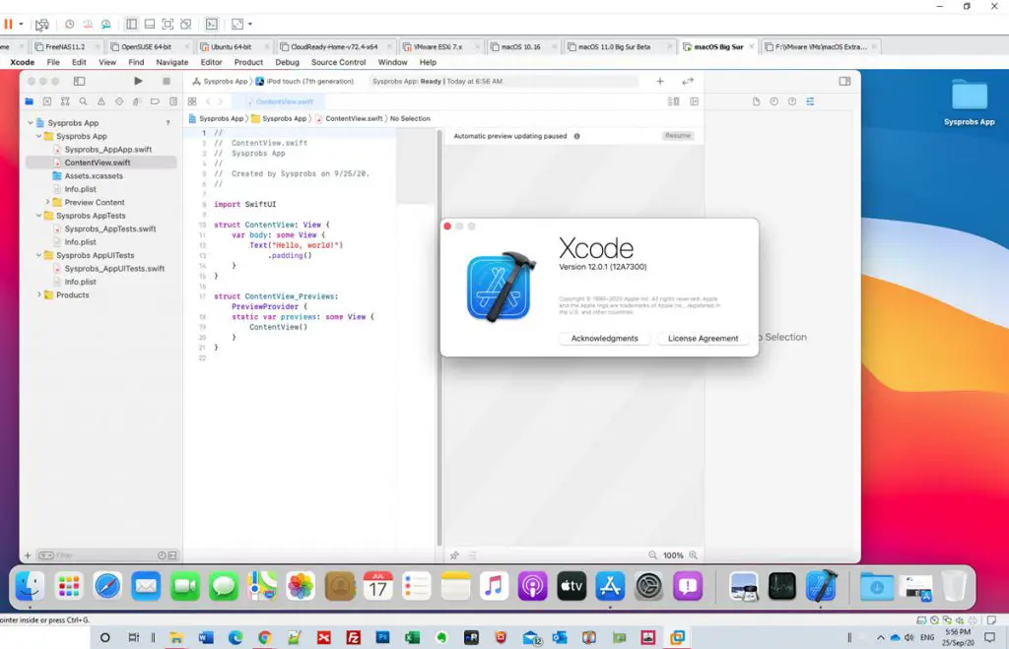Image resolution: width=1009 pixels, height=649 pixels.
Task: Open the Xcode menu
Action: 22,62
